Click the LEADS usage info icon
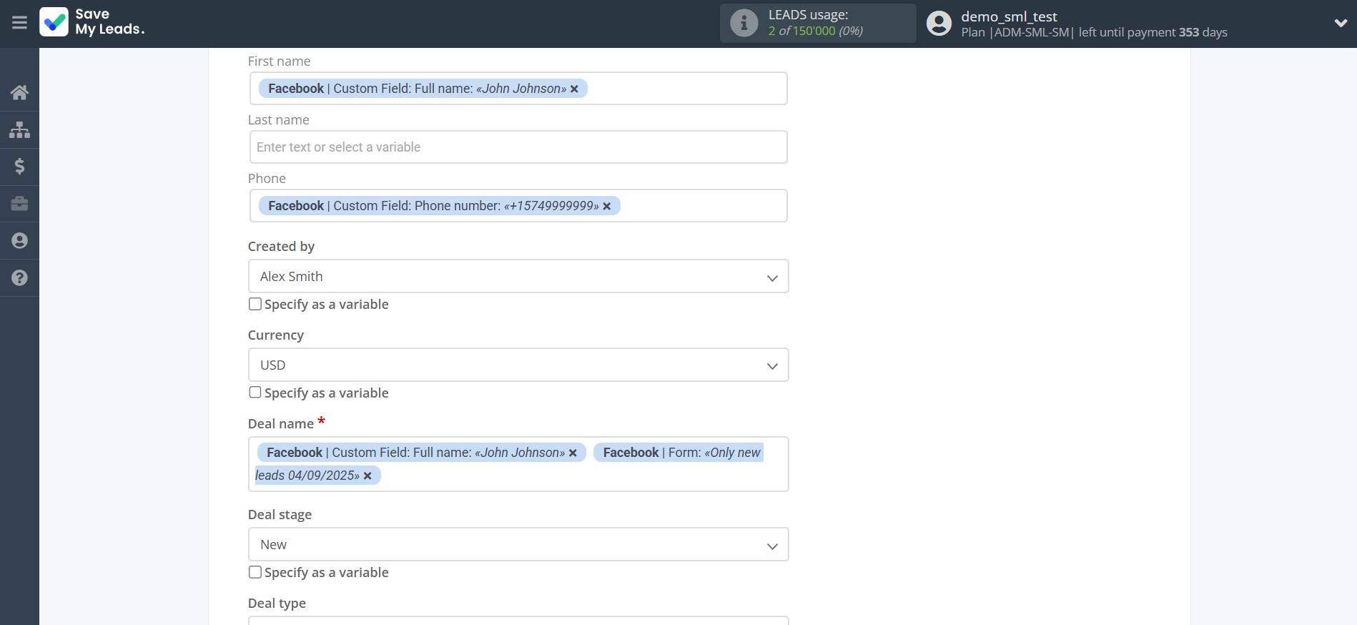 tap(744, 23)
